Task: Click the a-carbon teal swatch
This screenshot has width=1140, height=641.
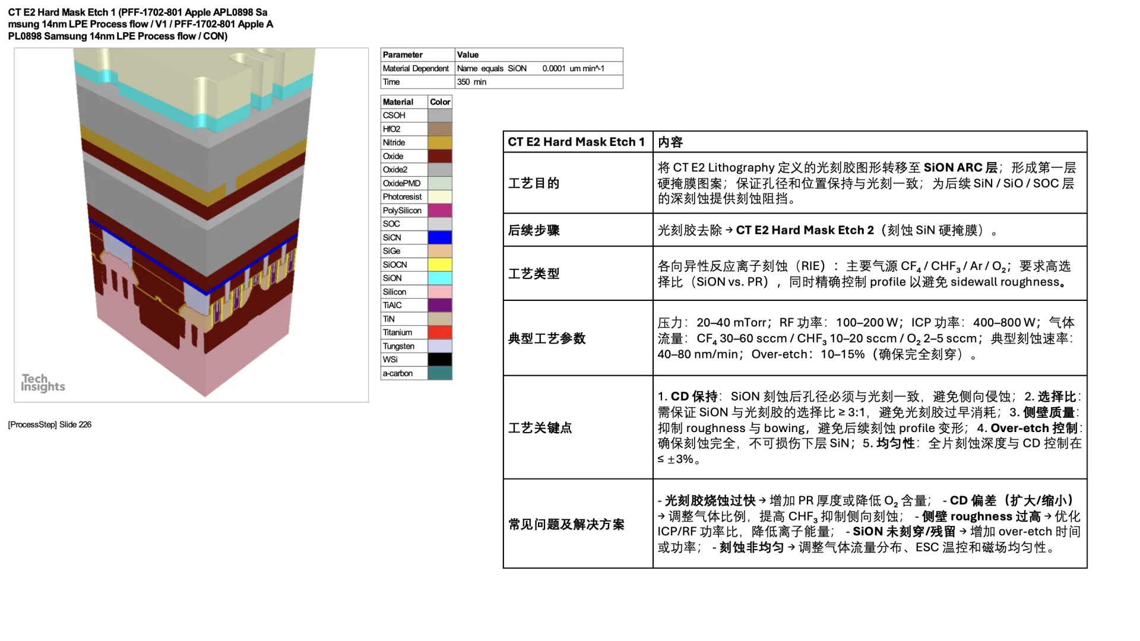Action: pos(439,373)
